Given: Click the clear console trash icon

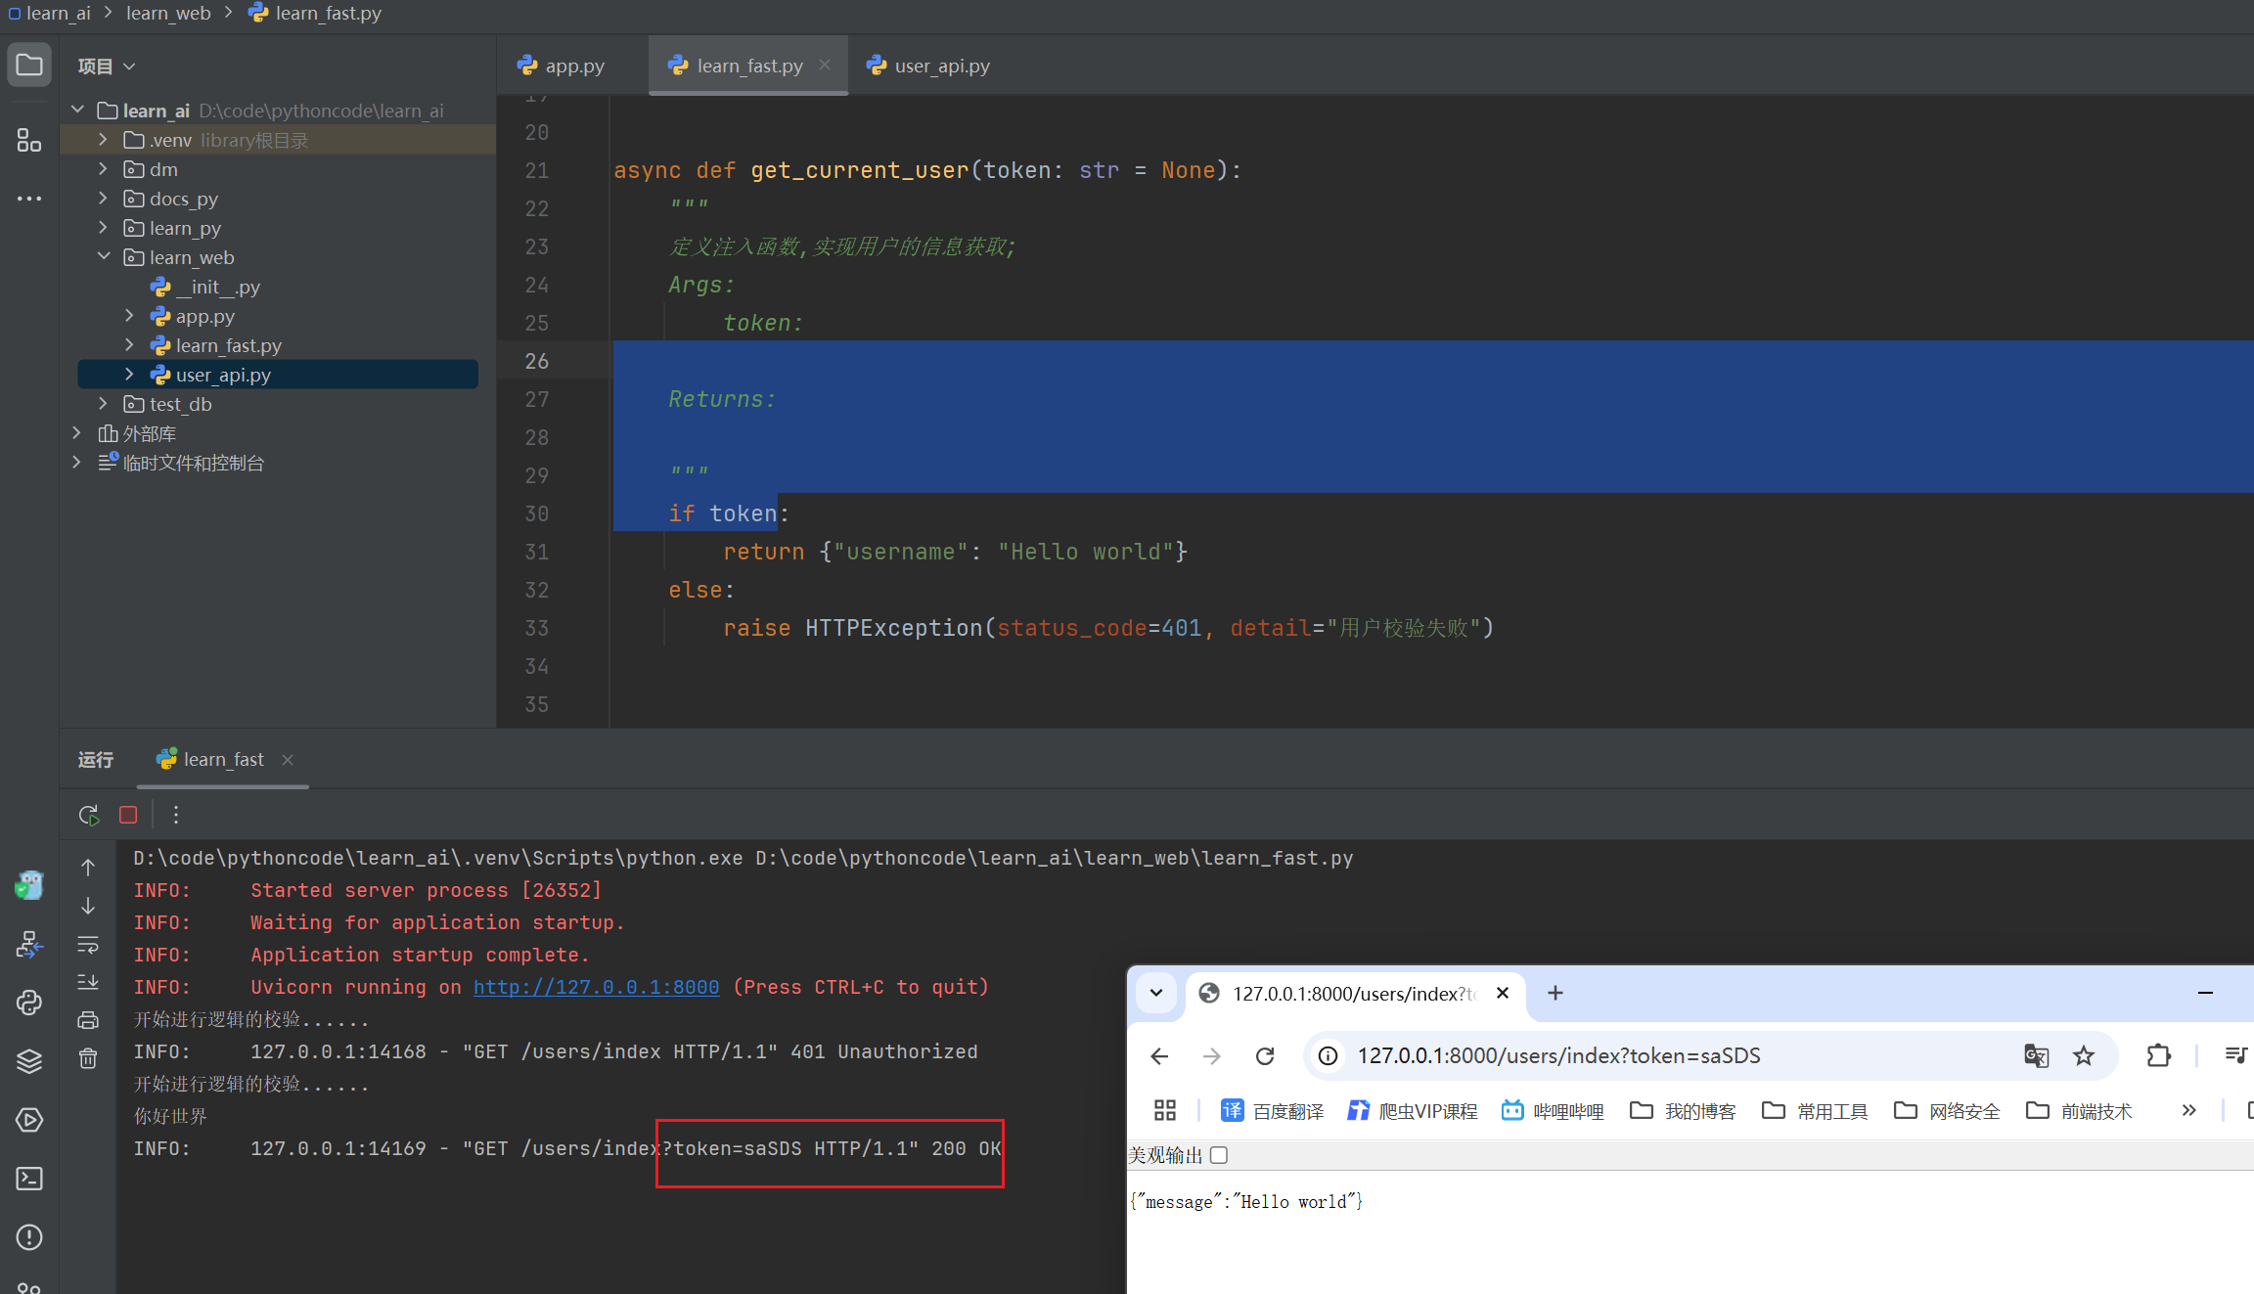Looking at the screenshot, I should (88, 1058).
